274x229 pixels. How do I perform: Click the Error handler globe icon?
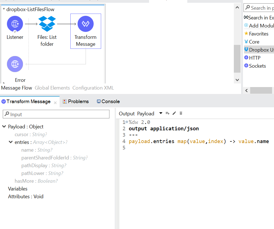point(15,64)
